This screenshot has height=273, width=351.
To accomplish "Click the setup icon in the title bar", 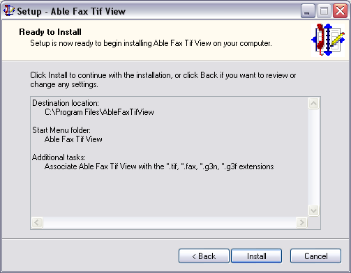I will click(9, 10).
